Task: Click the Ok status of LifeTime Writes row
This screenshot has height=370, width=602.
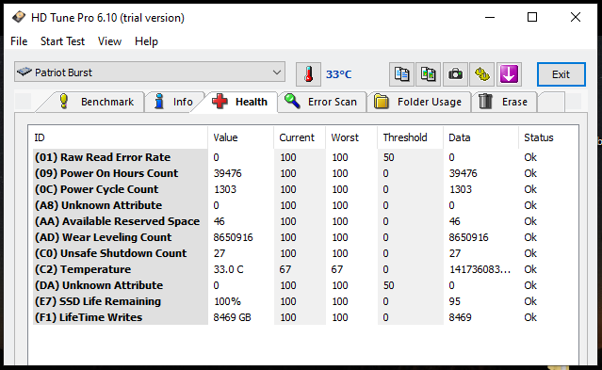Action: pos(530,317)
